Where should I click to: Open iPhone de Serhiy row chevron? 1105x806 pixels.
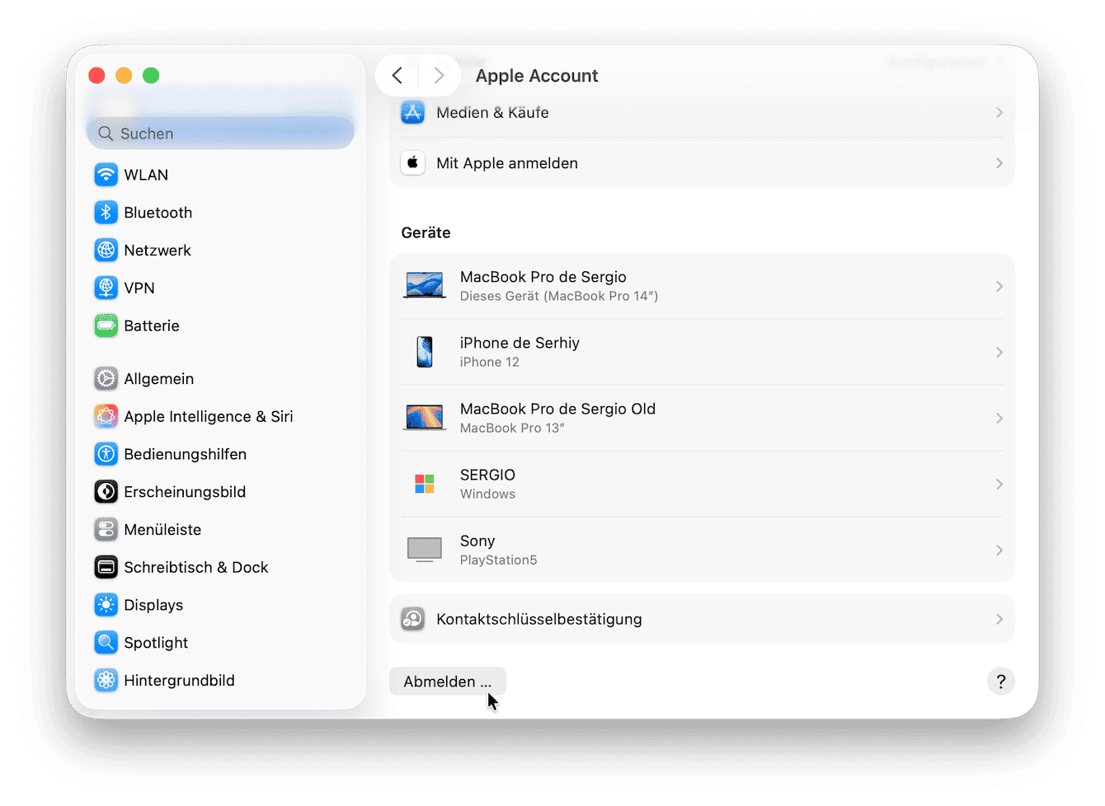pos(999,352)
